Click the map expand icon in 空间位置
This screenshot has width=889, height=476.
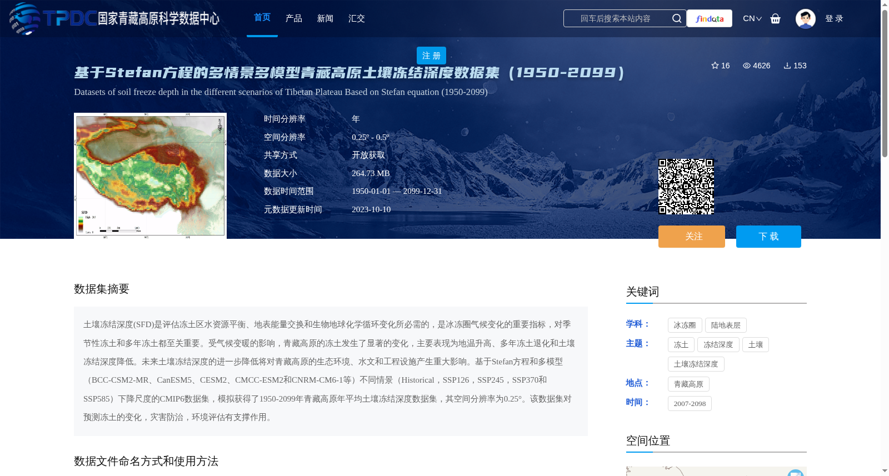pos(796,473)
